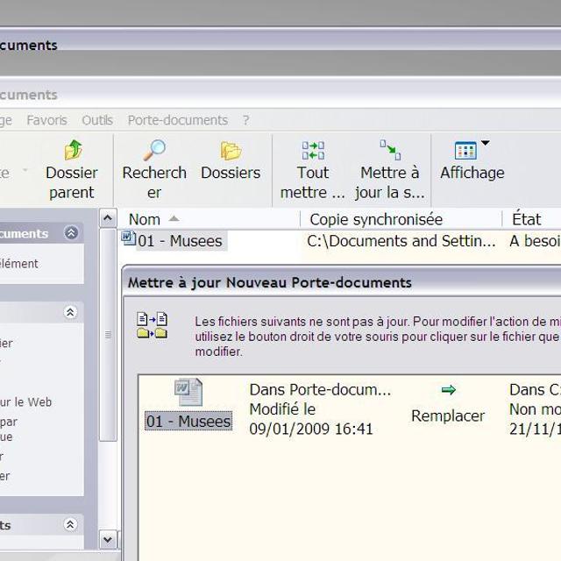561x561 pixels.
Task: Select the Word document icon in dialog
Action: (x=188, y=393)
